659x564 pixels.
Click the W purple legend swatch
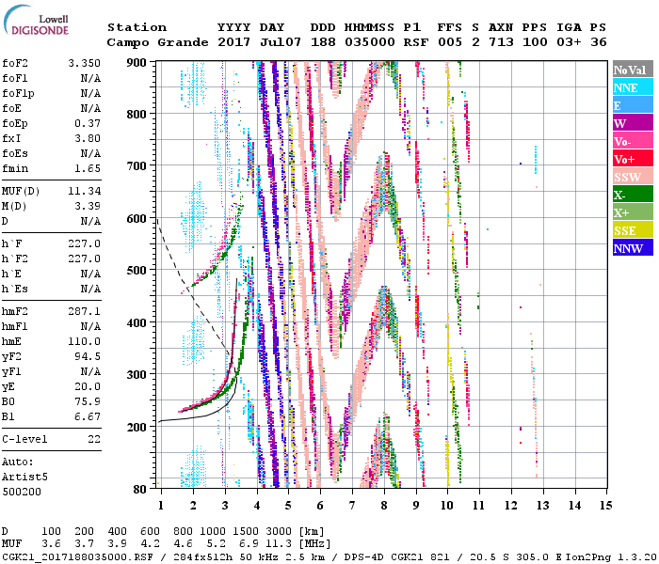coord(632,123)
